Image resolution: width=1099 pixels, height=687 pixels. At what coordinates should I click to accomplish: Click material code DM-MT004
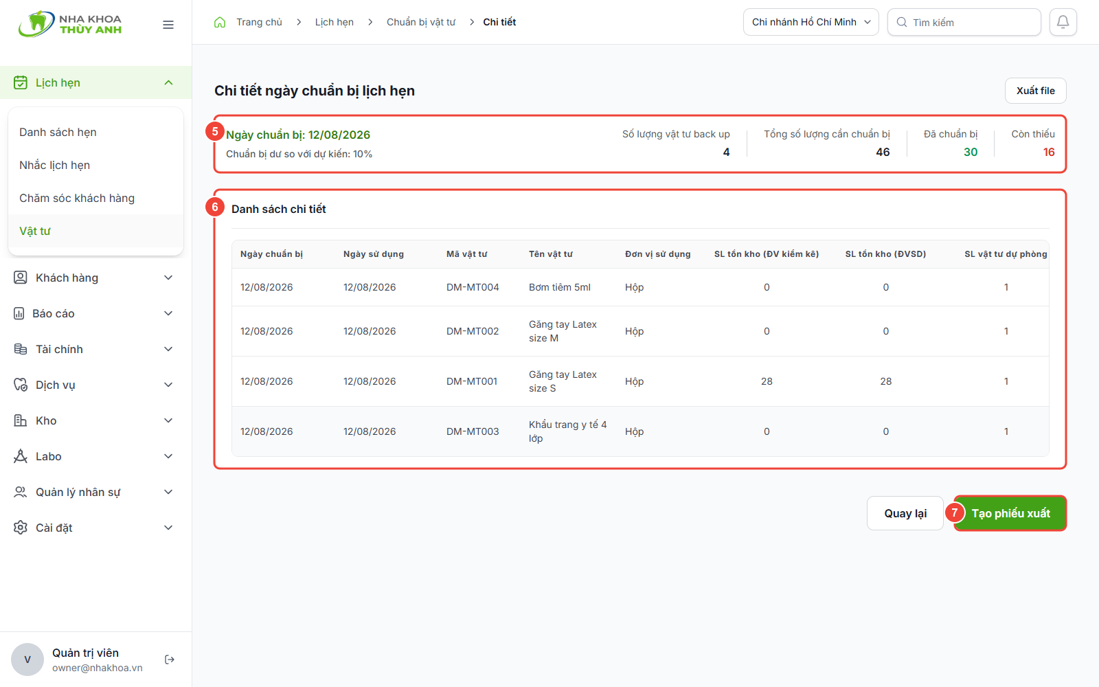click(473, 287)
